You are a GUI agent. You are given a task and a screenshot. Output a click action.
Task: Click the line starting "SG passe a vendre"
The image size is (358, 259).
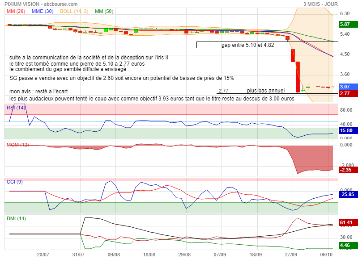point(122,78)
